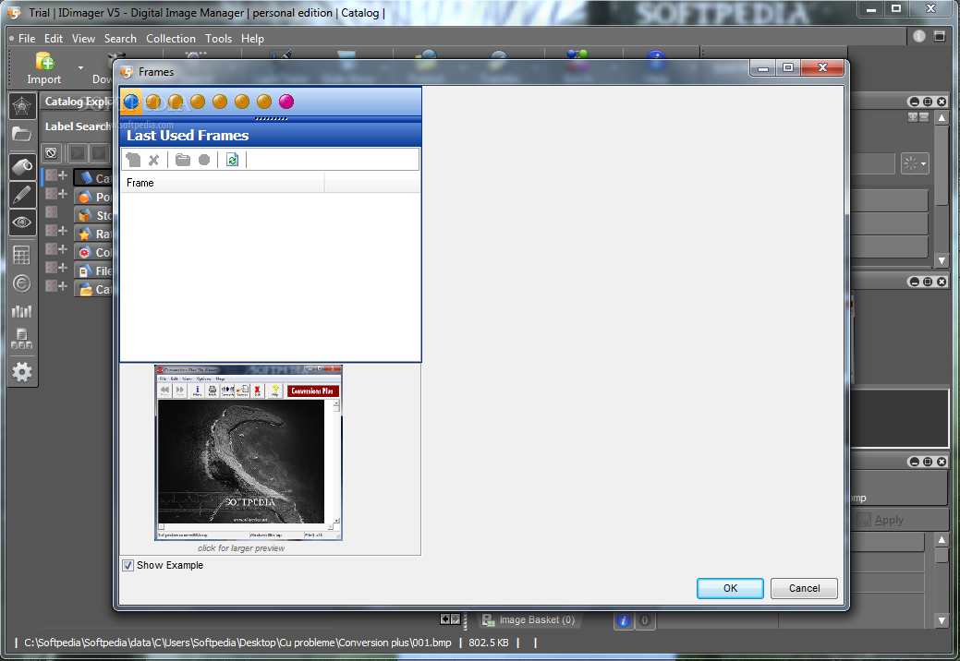960x661 pixels.
Task: Open the Edit menu
Action: tap(54, 39)
